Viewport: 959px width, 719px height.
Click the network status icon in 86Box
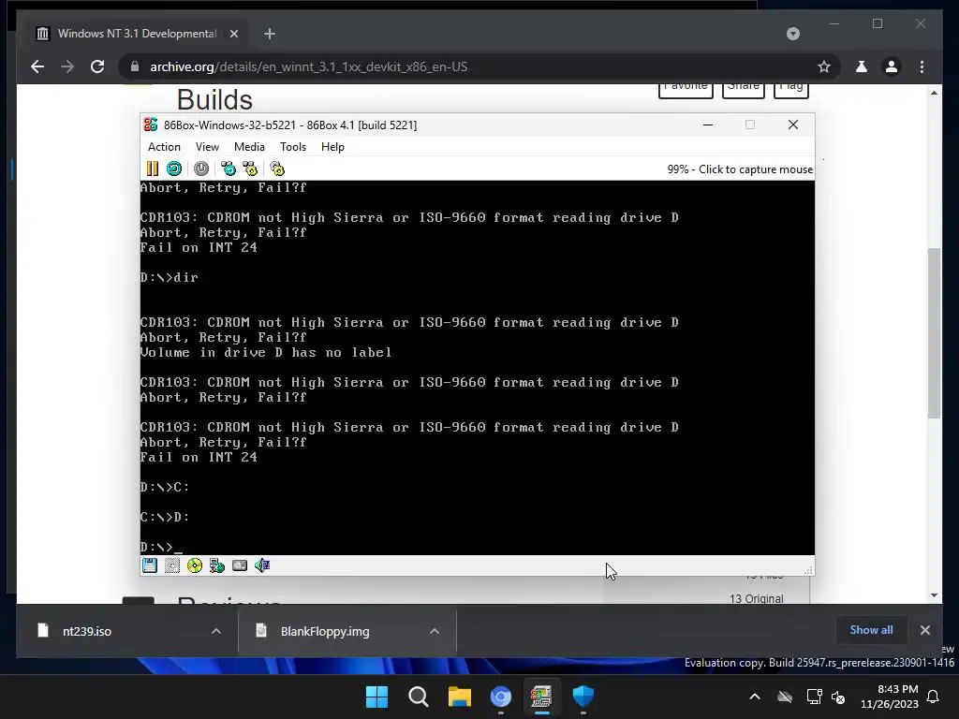pos(217,565)
